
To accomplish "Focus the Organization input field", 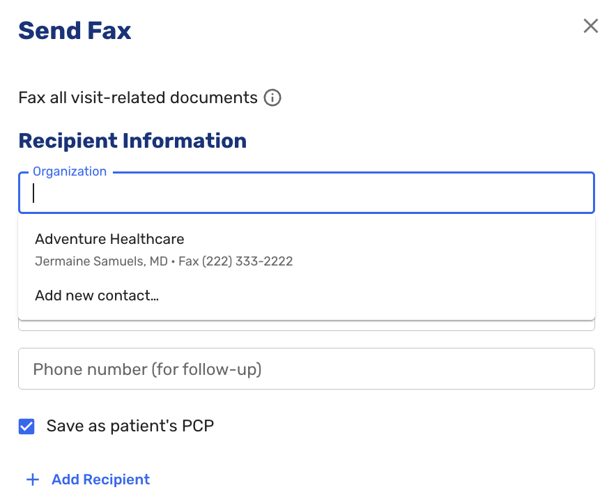I will [307, 193].
